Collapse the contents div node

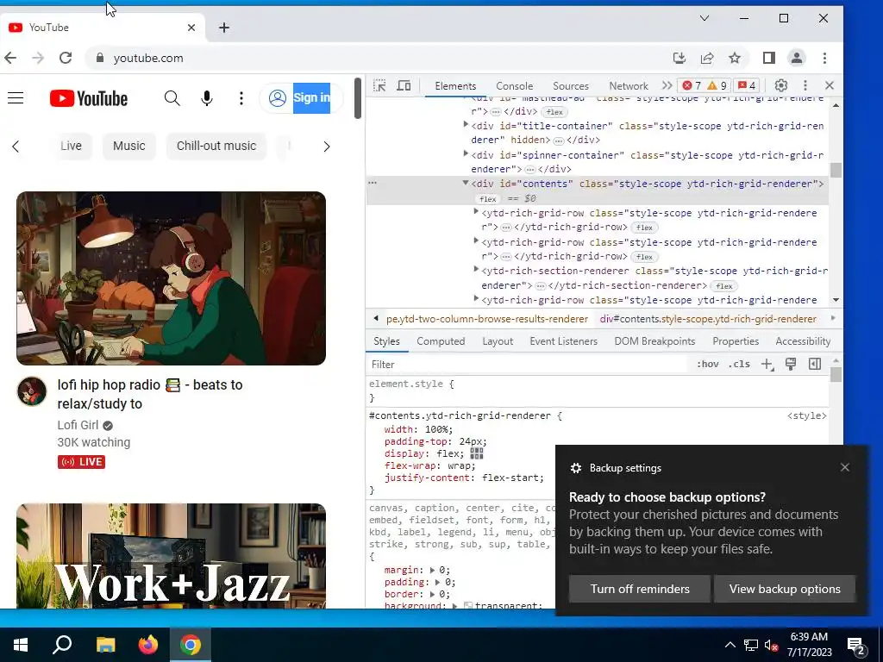click(x=466, y=183)
